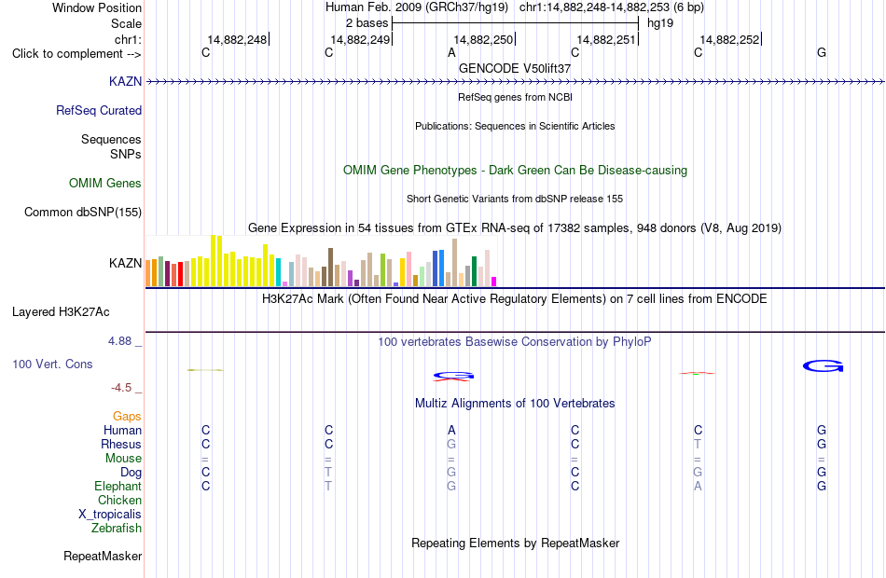This screenshot has height=578, width=886.
Task: Click 'Short Genetic Variants from dbSNP release 155'
Action: [515, 199]
